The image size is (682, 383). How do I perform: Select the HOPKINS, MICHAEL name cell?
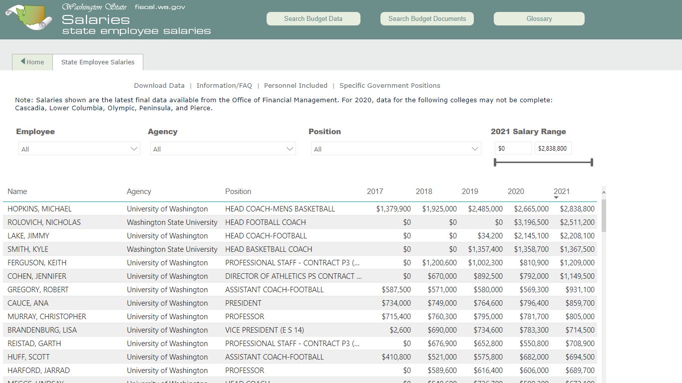click(x=39, y=209)
